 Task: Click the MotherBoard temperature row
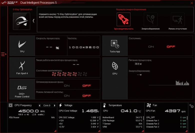(122, 117)
